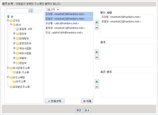Select contact 홍보장 market1@hanbiro.net

[69, 28]
